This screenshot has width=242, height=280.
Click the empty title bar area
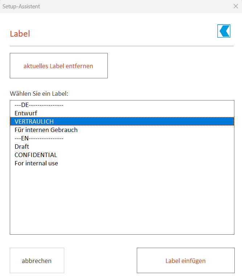(x=136, y=7)
